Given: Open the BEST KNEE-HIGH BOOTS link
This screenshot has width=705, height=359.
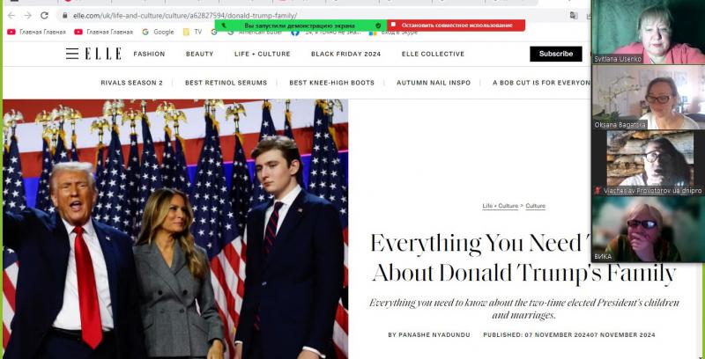Looking at the screenshot, I should (x=332, y=83).
